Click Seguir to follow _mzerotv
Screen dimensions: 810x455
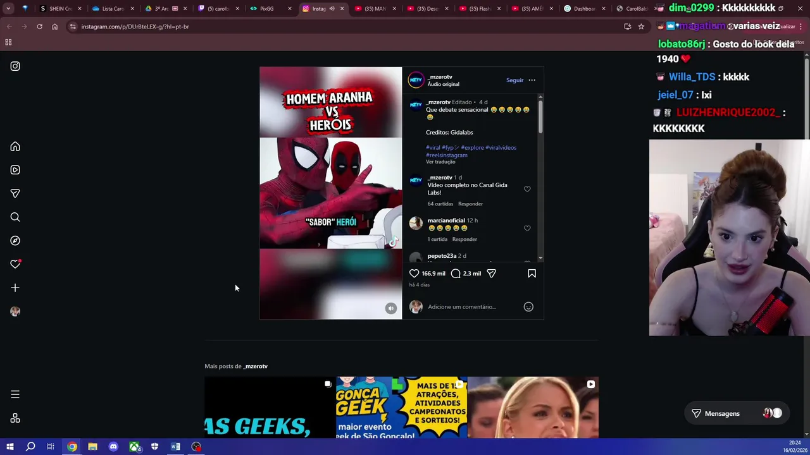pyautogui.click(x=514, y=80)
